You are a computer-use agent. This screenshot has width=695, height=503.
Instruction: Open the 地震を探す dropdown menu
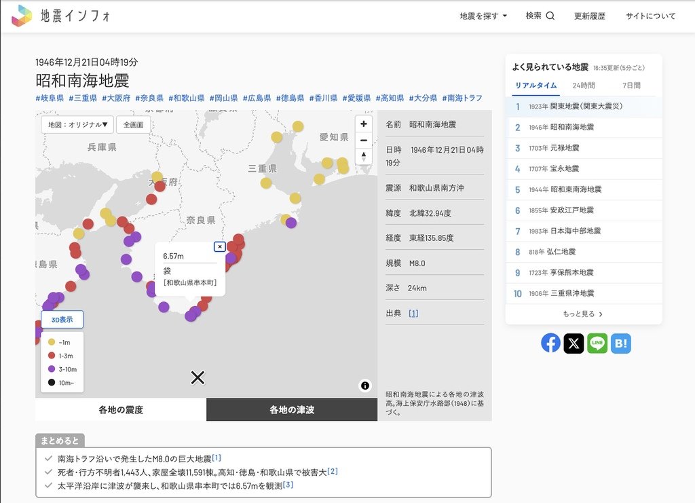[483, 16]
